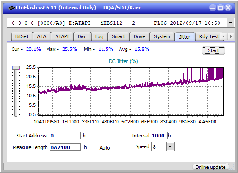Viewport: 238px width, 173px height.
Task: Go to the Smart tab
Action: pyautogui.click(x=118, y=36)
